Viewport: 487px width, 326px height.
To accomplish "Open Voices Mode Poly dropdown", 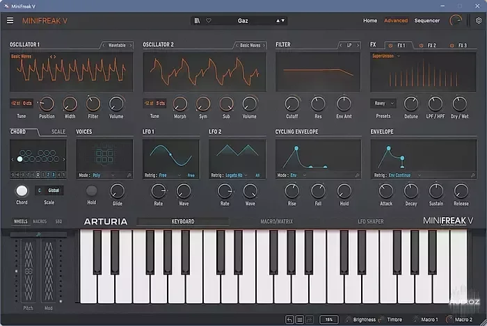I will point(104,175).
